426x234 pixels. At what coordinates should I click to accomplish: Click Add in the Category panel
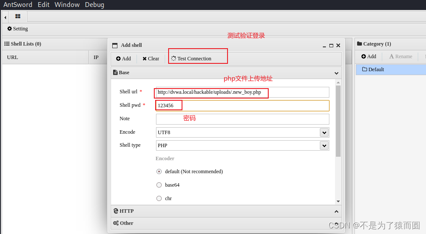369,56
